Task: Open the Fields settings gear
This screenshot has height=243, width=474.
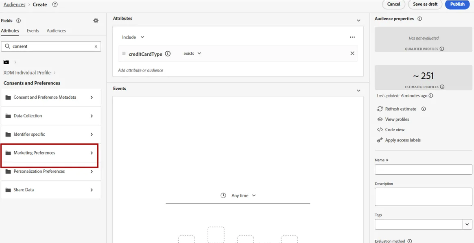Action: [x=96, y=21]
